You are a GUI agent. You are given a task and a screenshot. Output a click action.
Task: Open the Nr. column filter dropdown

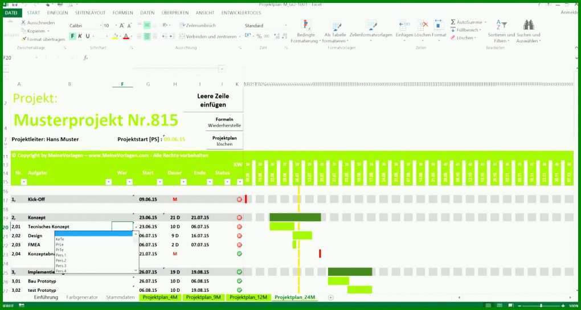[24, 182]
